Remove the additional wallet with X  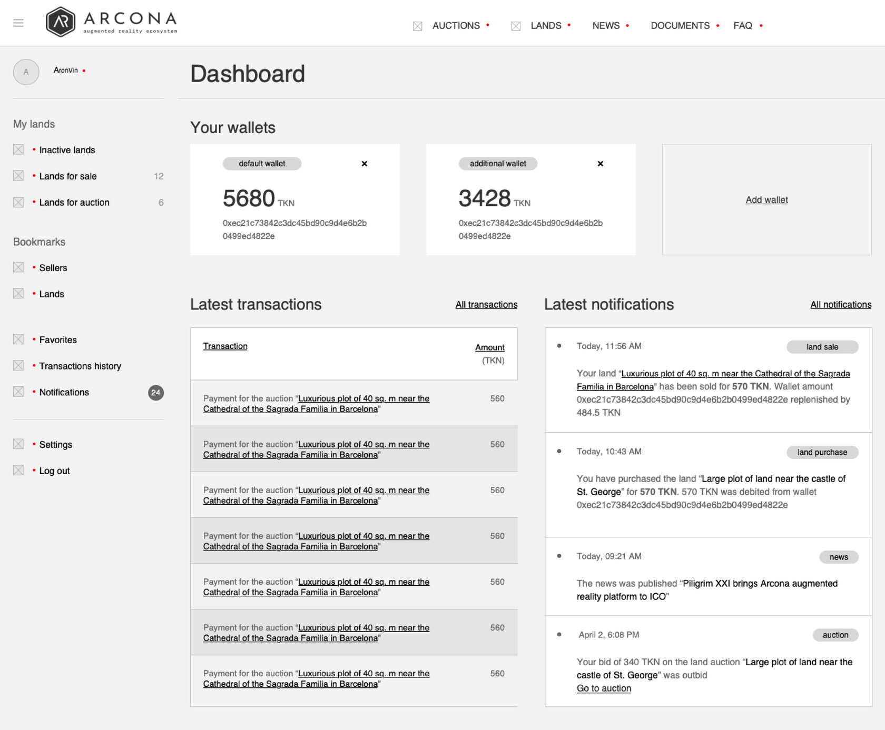[600, 164]
